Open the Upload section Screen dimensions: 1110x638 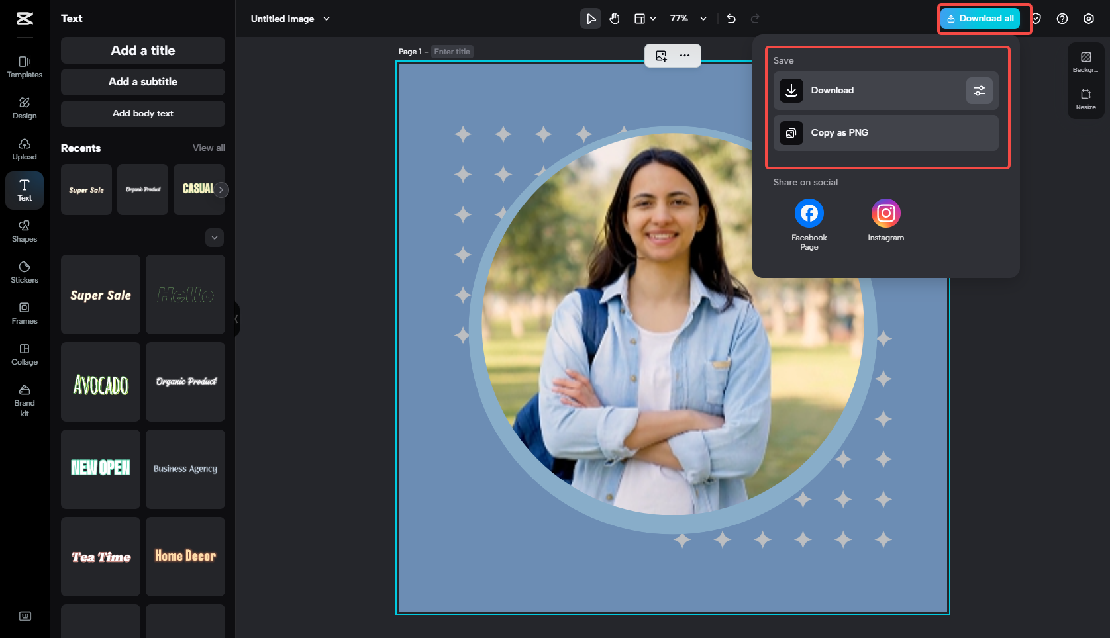point(25,149)
